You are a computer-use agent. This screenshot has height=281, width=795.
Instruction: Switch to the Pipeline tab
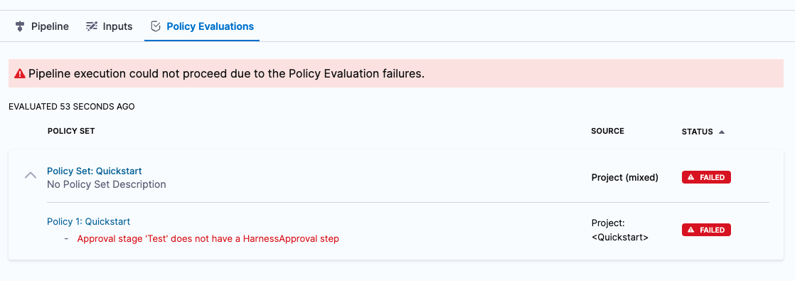point(43,26)
